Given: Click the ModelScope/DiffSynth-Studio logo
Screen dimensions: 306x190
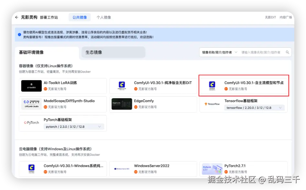Looking at the screenshot, I should tap(31, 104).
